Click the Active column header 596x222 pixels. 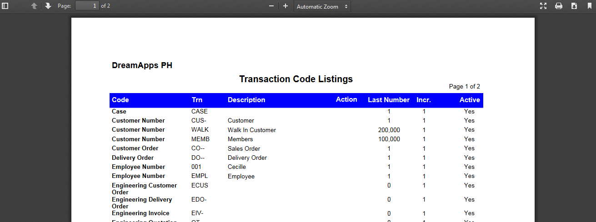coord(470,100)
